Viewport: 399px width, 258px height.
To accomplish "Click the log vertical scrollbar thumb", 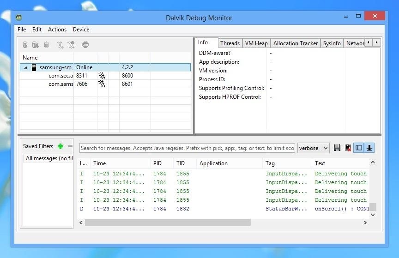I will point(373,207).
